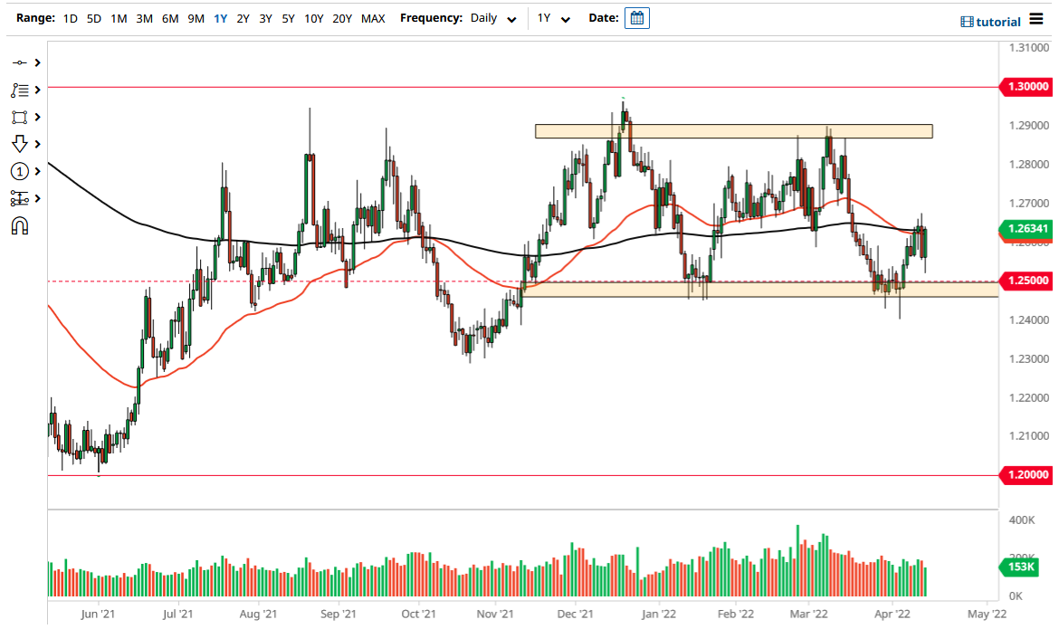The image size is (1059, 629).
Task: Open the Fibonacci retracement tool
Action: click(18, 90)
